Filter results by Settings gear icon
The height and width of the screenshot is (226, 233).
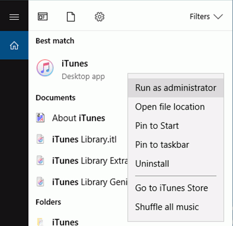99,17
